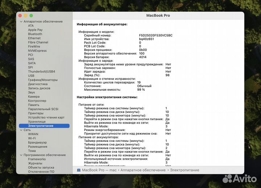This screenshot has width=261, height=188.
Task: Select Frameworks under software
Action: tap(37, 159)
